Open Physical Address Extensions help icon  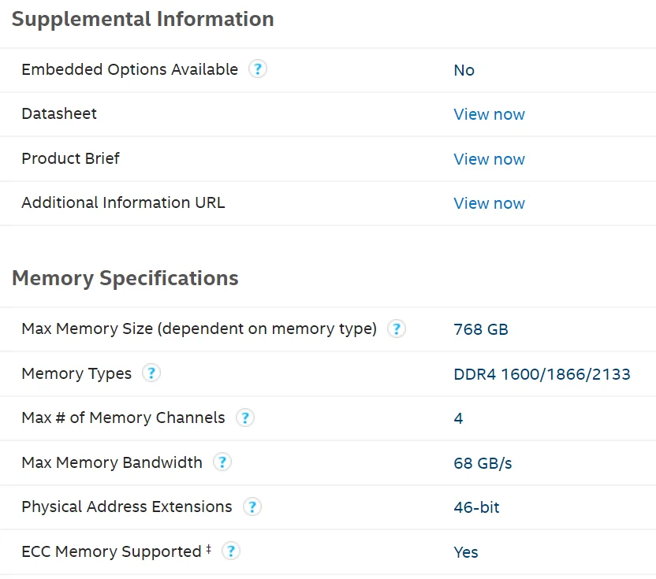coord(252,507)
